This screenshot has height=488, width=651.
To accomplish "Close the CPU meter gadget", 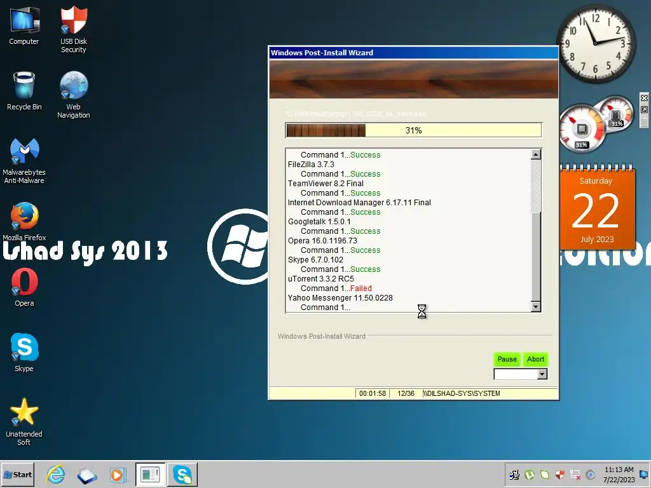I will 644,98.
